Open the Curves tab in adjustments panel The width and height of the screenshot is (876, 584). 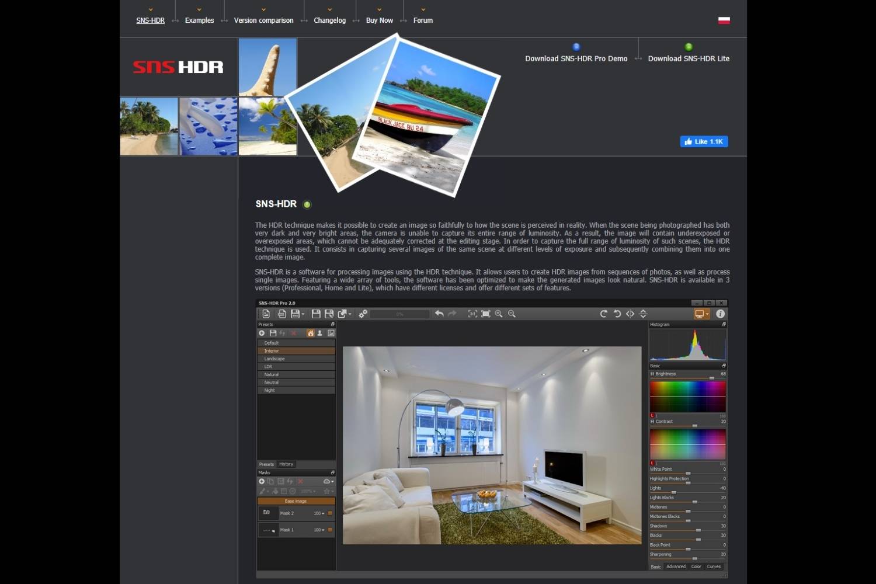coord(713,566)
